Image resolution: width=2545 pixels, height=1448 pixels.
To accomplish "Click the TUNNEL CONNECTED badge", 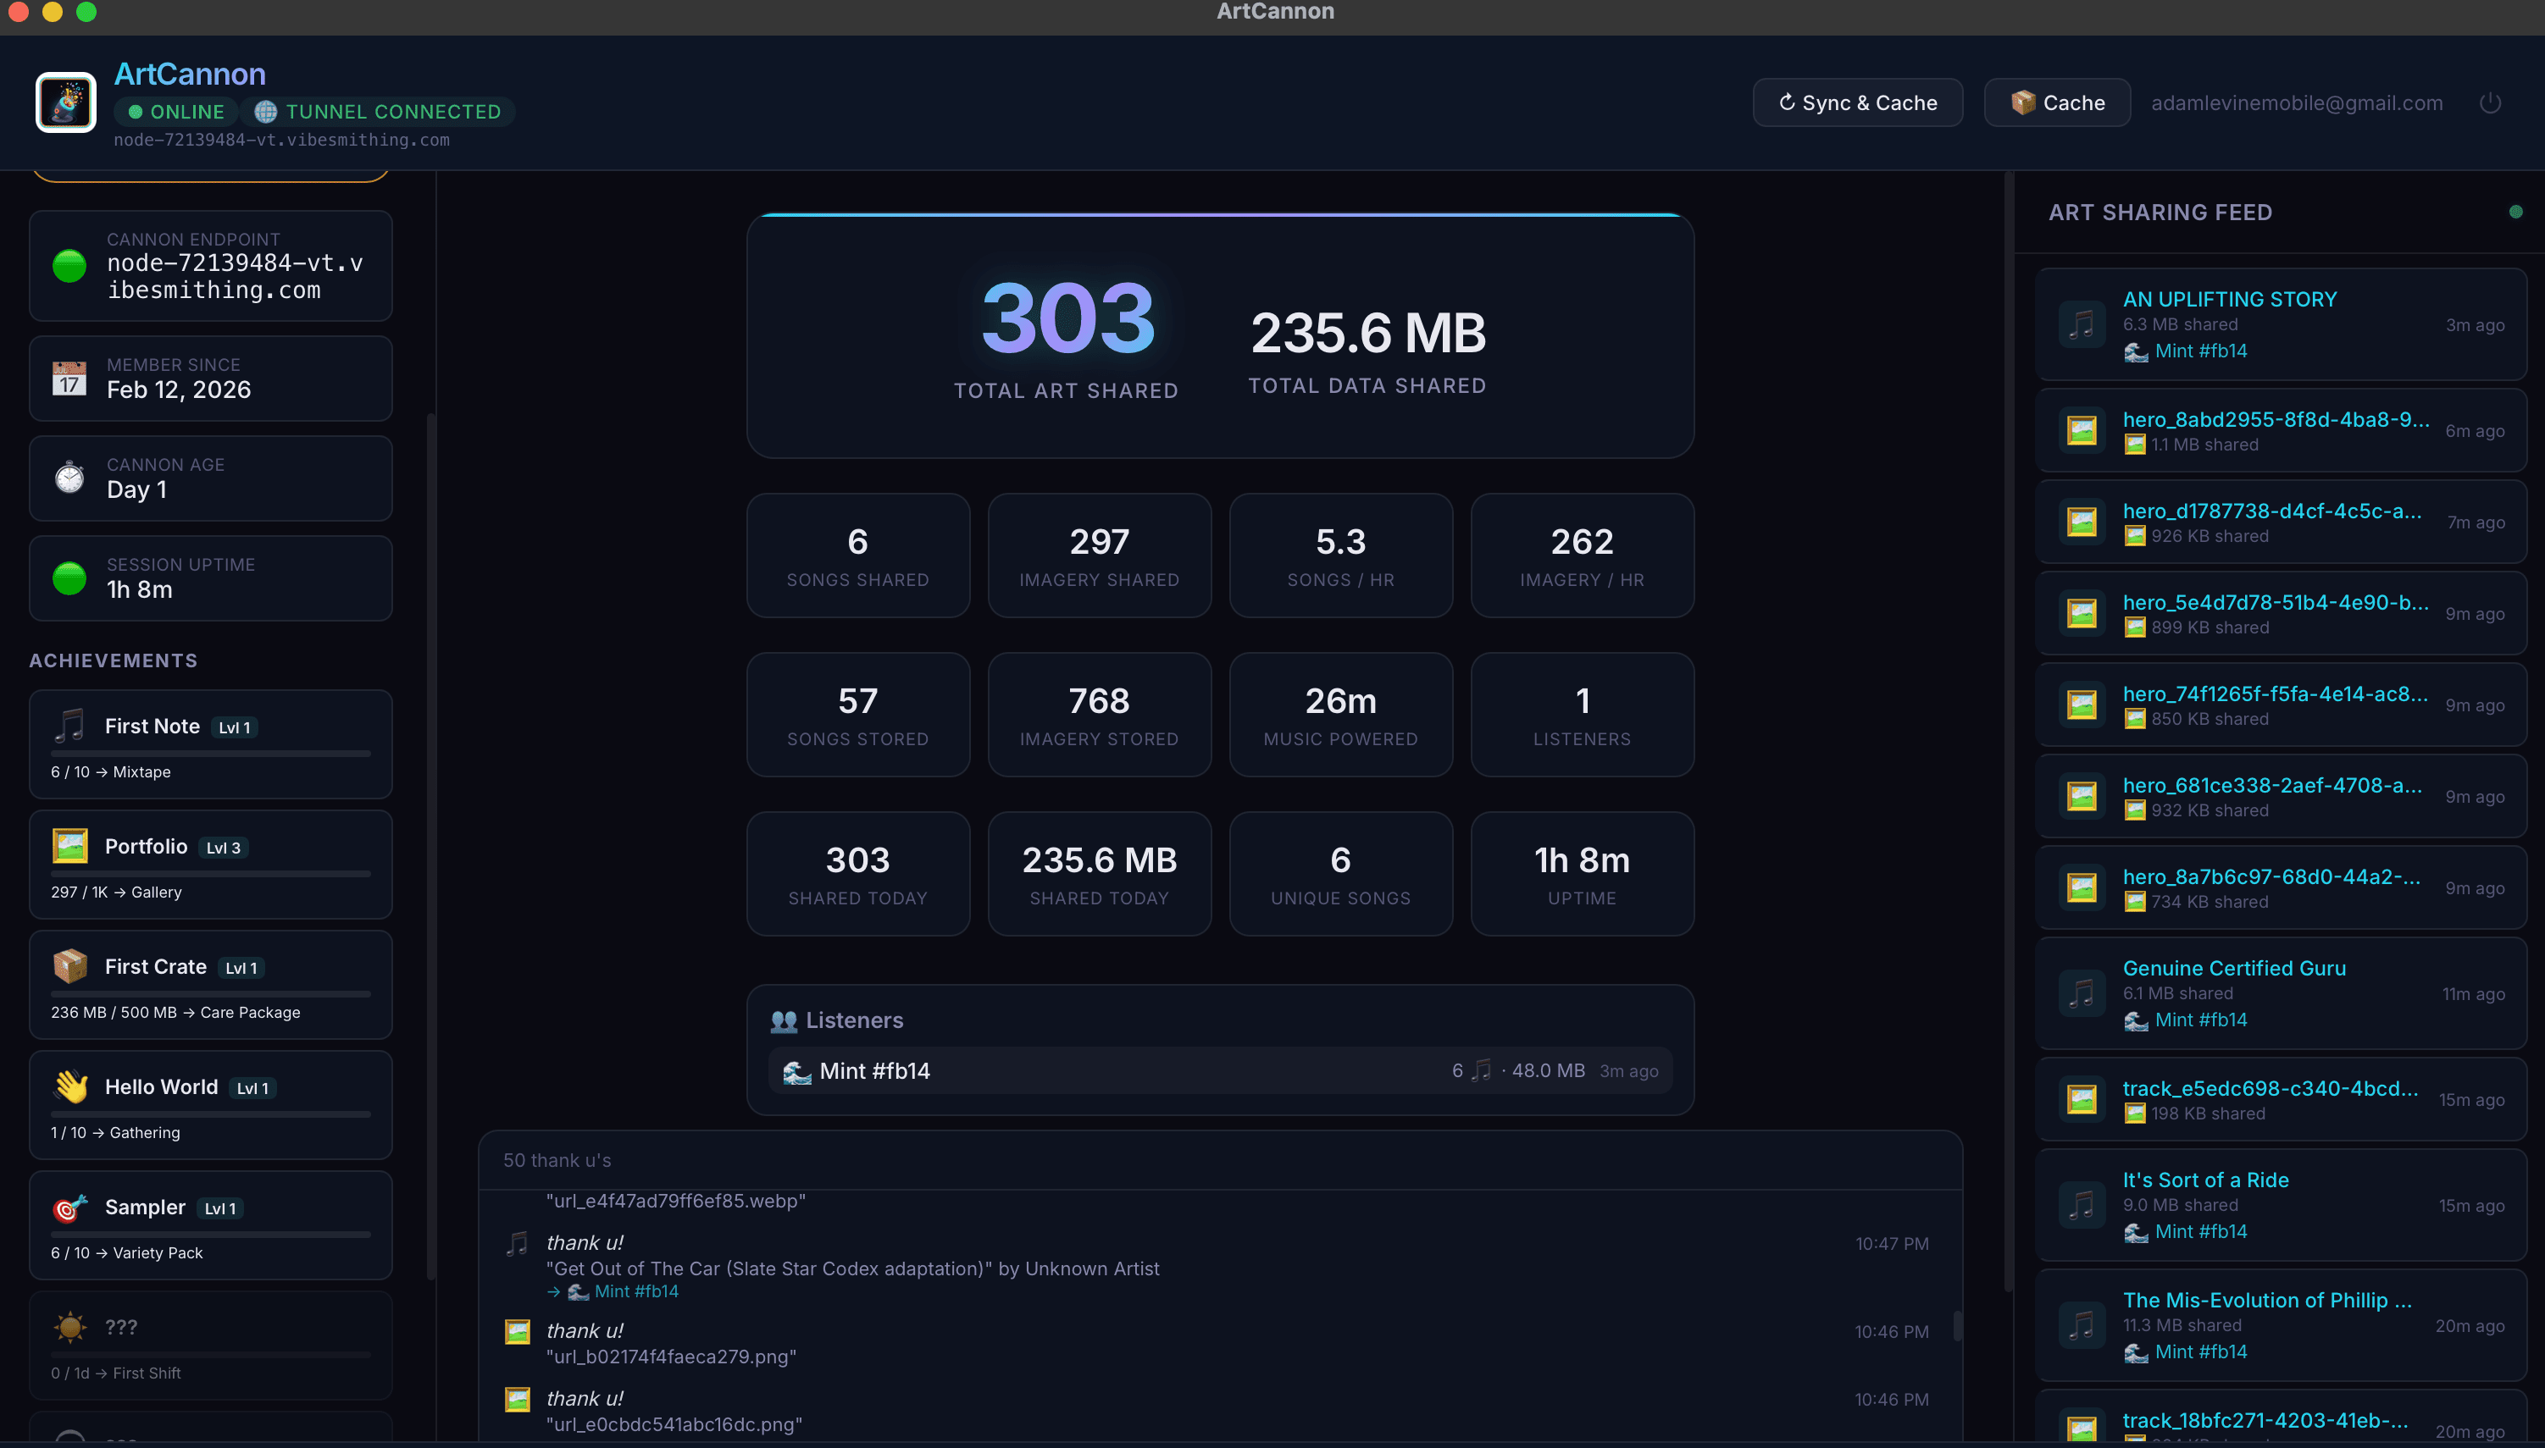I will coord(379,112).
